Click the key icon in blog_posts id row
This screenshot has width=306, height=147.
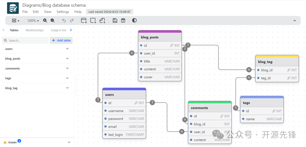tap(171, 45)
